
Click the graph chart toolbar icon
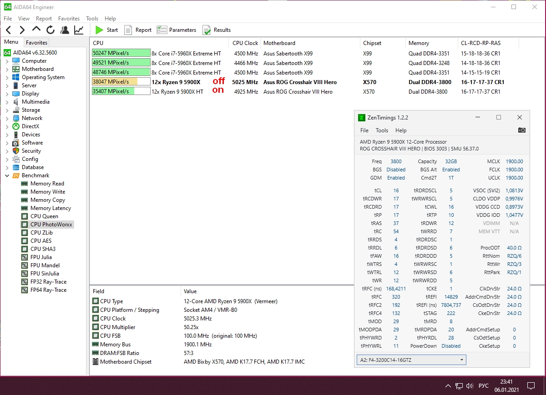pos(79,30)
